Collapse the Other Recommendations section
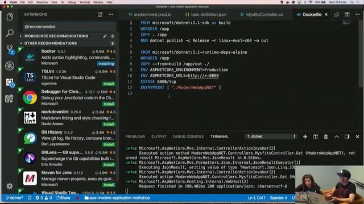 point(51,43)
